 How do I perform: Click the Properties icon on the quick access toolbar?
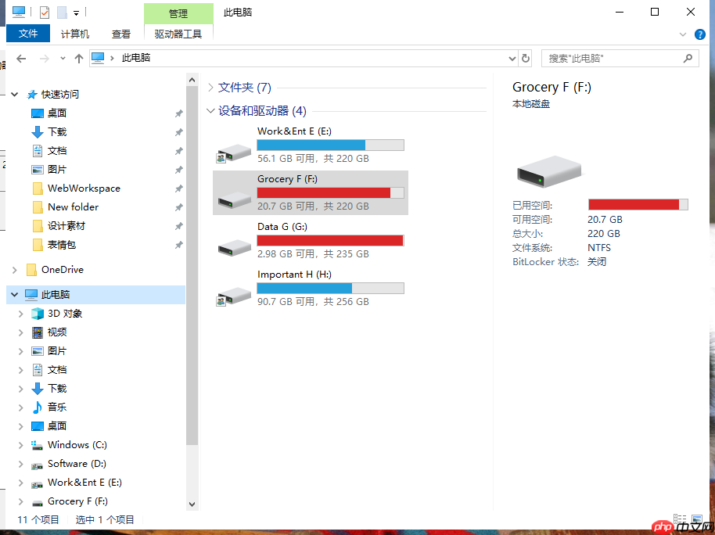44,12
